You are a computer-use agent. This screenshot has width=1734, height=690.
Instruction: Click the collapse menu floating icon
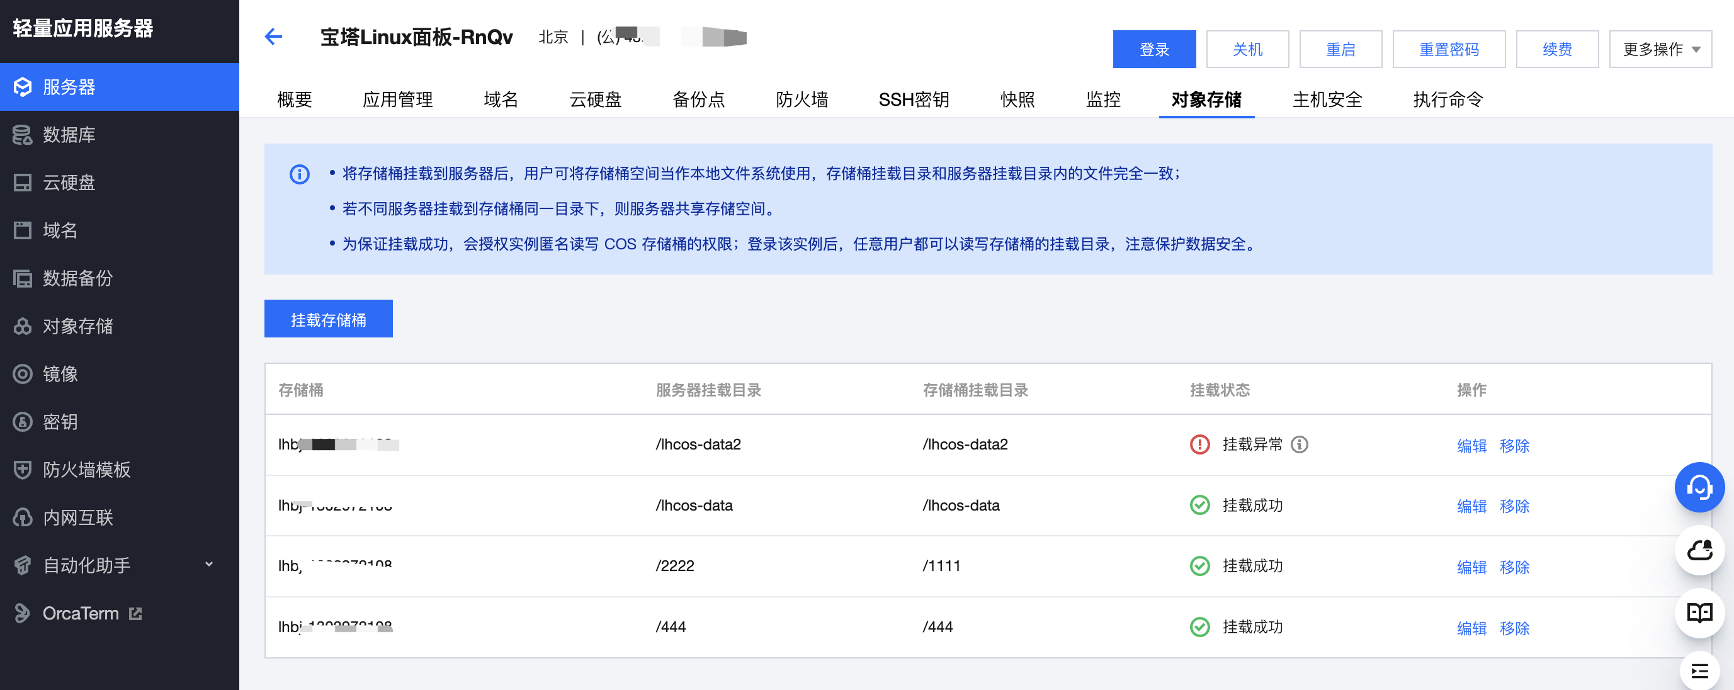(x=1698, y=670)
